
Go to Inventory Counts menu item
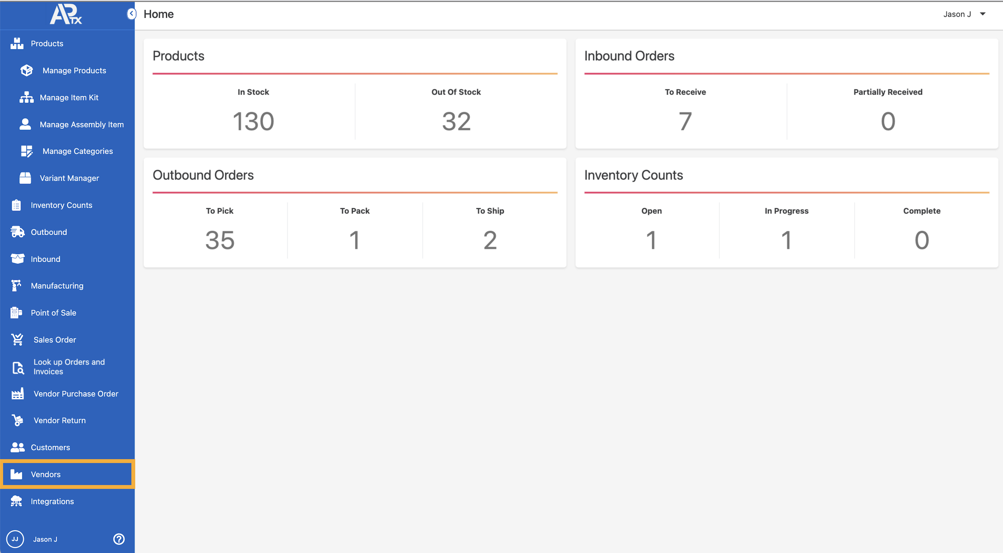point(61,205)
